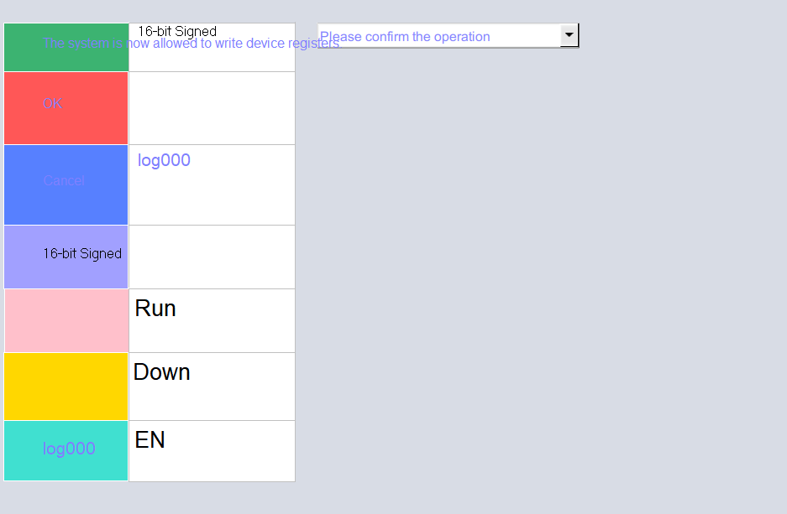
Task: Select the turquoise log000 cell
Action: click(x=66, y=450)
